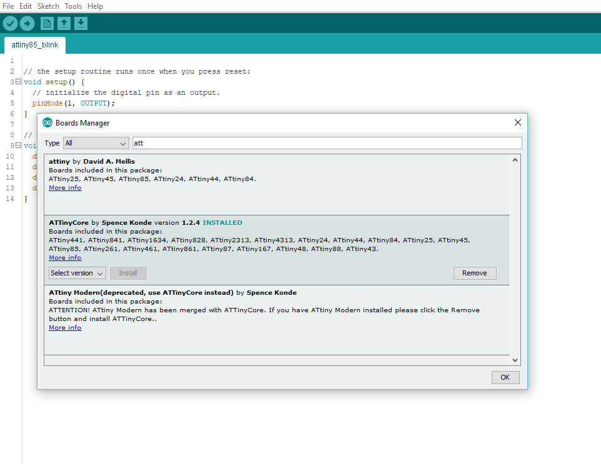This screenshot has height=464, width=601.
Task: Click line number 14 in gutter
Action: click(10, 199)
